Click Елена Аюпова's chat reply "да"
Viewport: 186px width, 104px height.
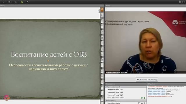point(160,96)
